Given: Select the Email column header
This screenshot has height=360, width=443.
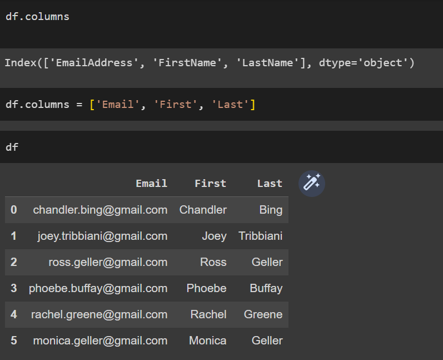Looking at the screenshot, I should click(x=152, y=184).
